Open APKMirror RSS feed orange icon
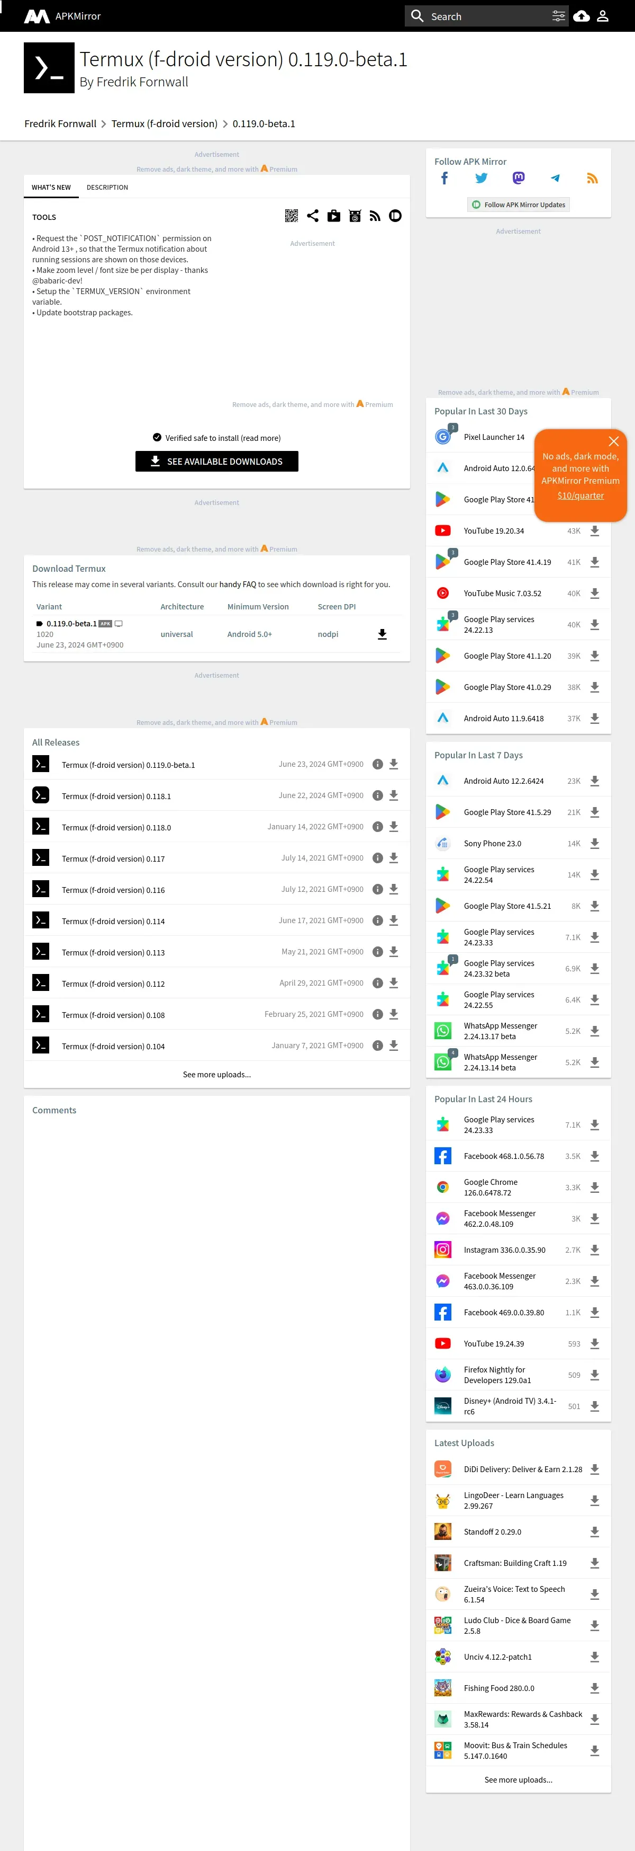 click(593, 178)
